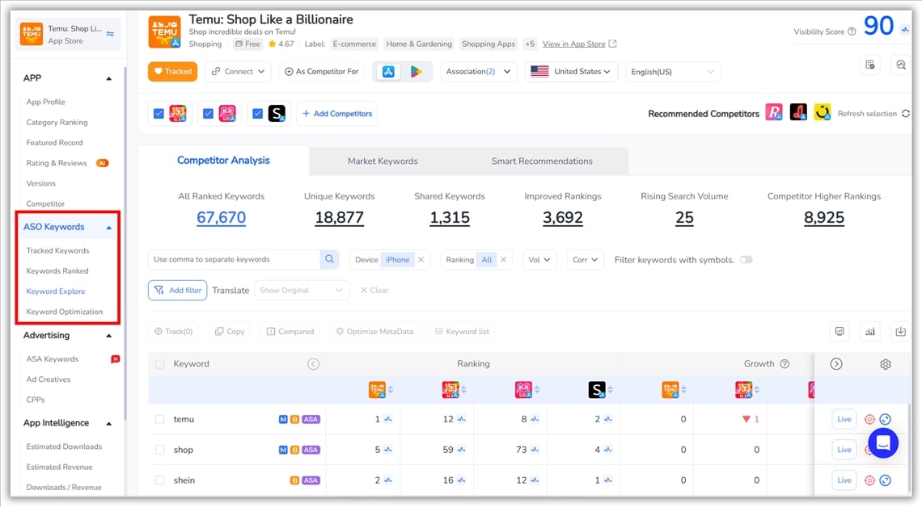Open the Smart Recommendations tab
Image resolution: width=922 pixels, height=507 pixels.
(542, 161)
